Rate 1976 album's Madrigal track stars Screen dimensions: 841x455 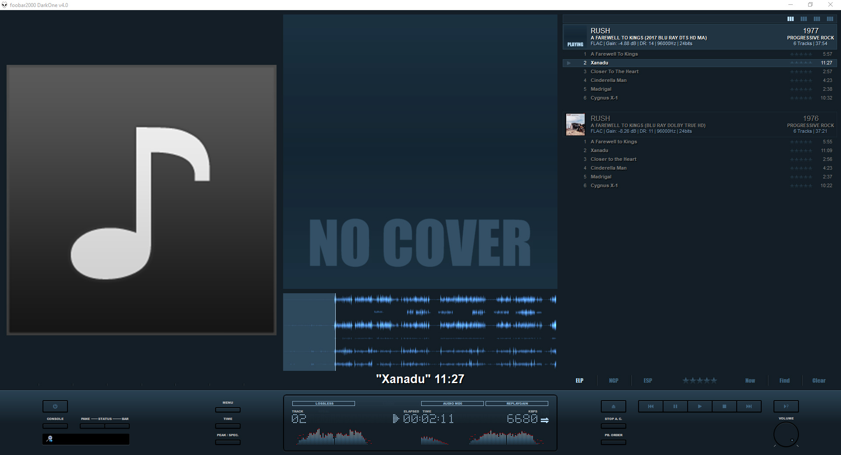coord(801,177)
